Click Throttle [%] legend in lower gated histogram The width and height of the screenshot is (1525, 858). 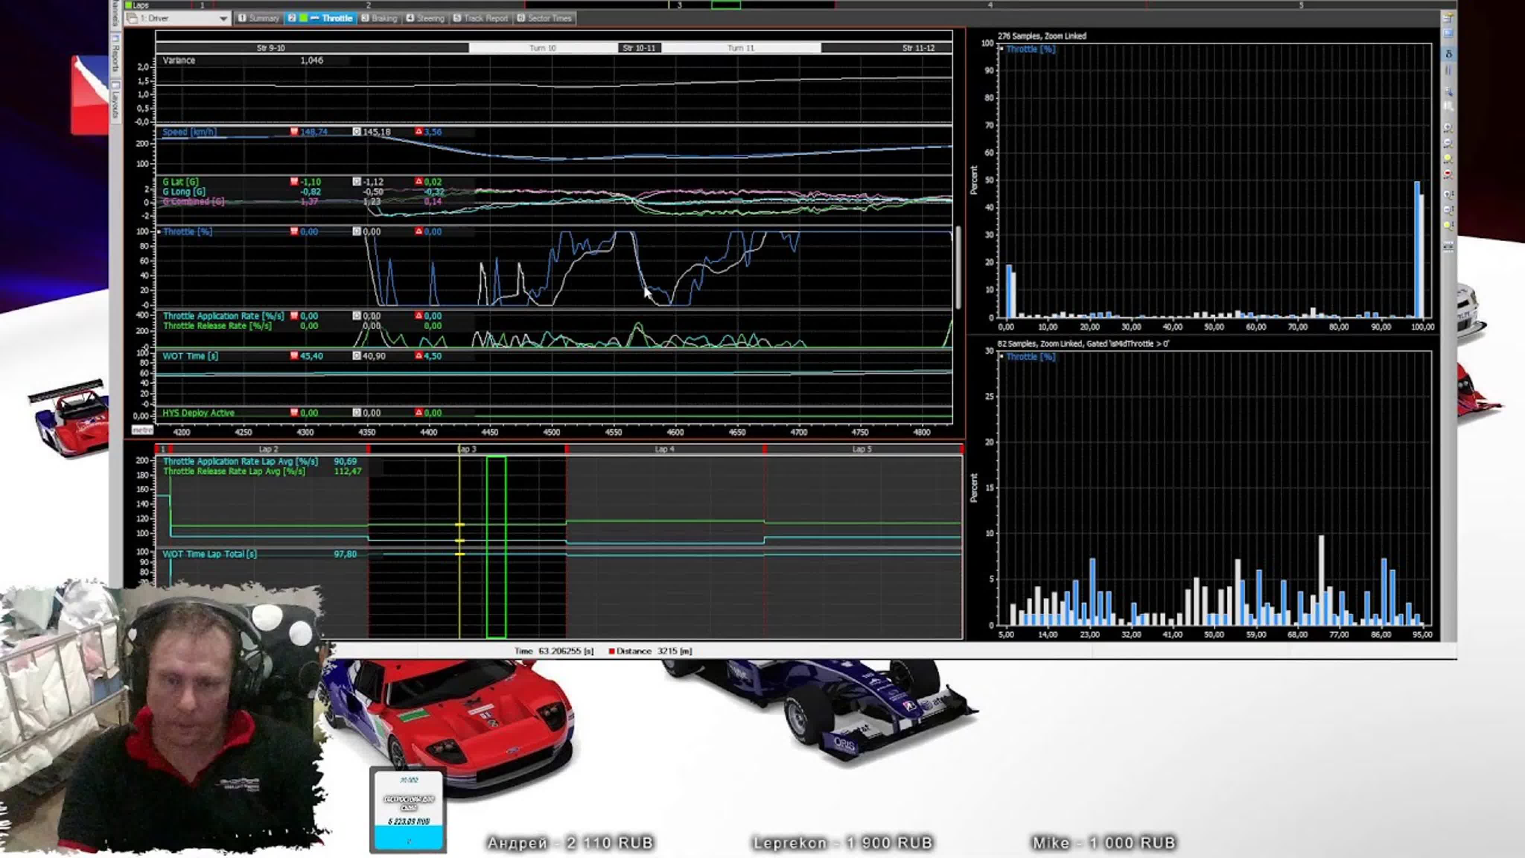(x=1031, y=357)
